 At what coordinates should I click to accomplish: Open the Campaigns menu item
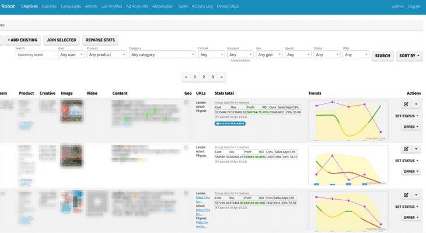[71, 6]
